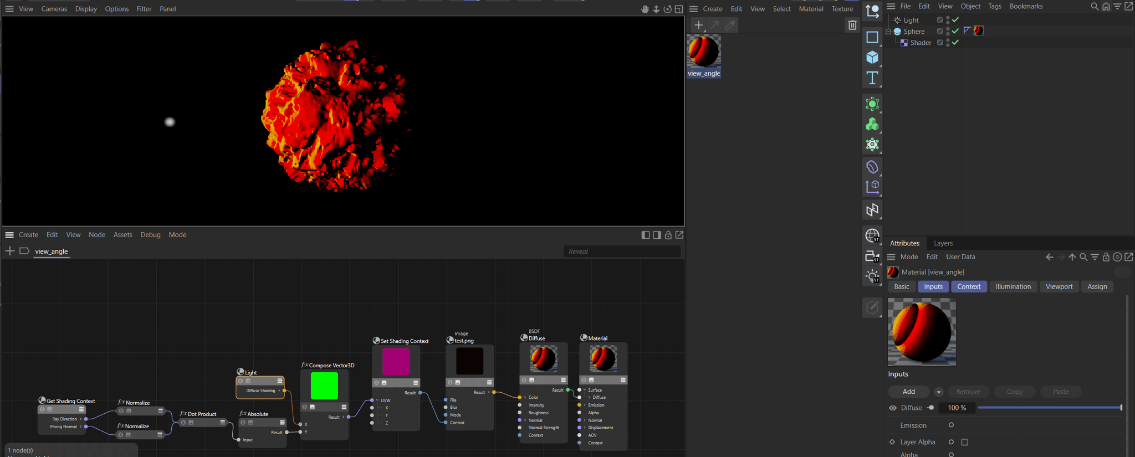The width and height of the screenshot is (1135, 457).
Task: Toggle Shader layer square icon
Action: pyautogui.click(x=940, y=43)
